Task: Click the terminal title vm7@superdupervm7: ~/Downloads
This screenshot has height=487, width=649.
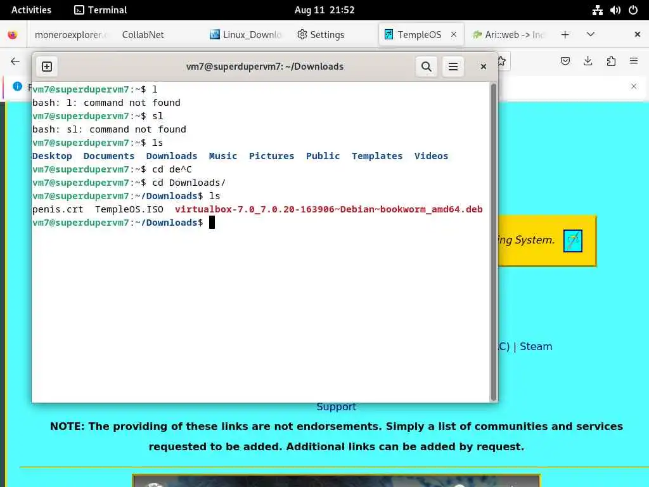Action: tap(265, 67)
